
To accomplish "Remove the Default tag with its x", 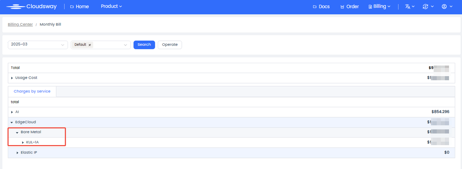I will (90, 45).
